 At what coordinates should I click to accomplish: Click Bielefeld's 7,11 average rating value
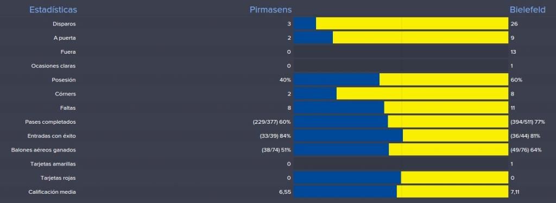point(516,192)
